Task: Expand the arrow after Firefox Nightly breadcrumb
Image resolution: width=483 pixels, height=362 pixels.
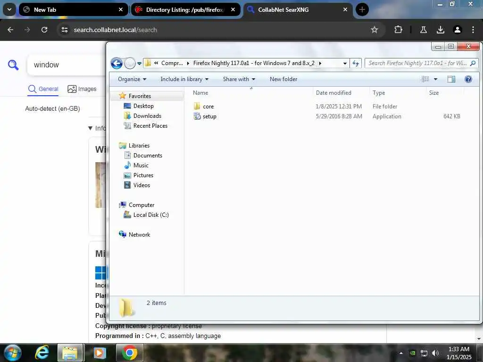Action: (x=320, y=64)
